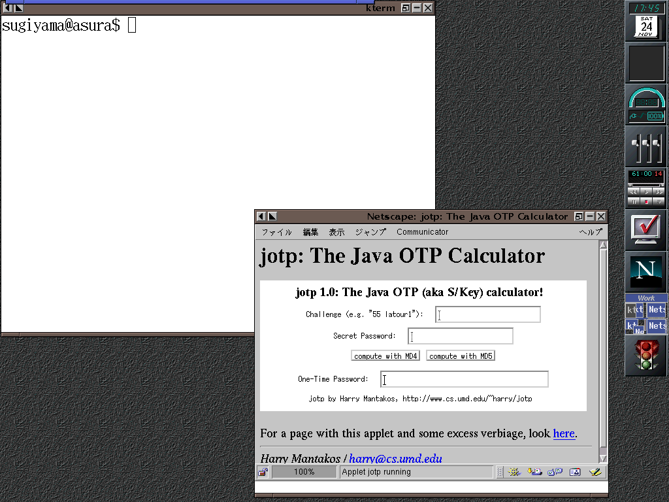669x502 pixels.
Task: Focus the Secret Password field
Action: [461, 336]
